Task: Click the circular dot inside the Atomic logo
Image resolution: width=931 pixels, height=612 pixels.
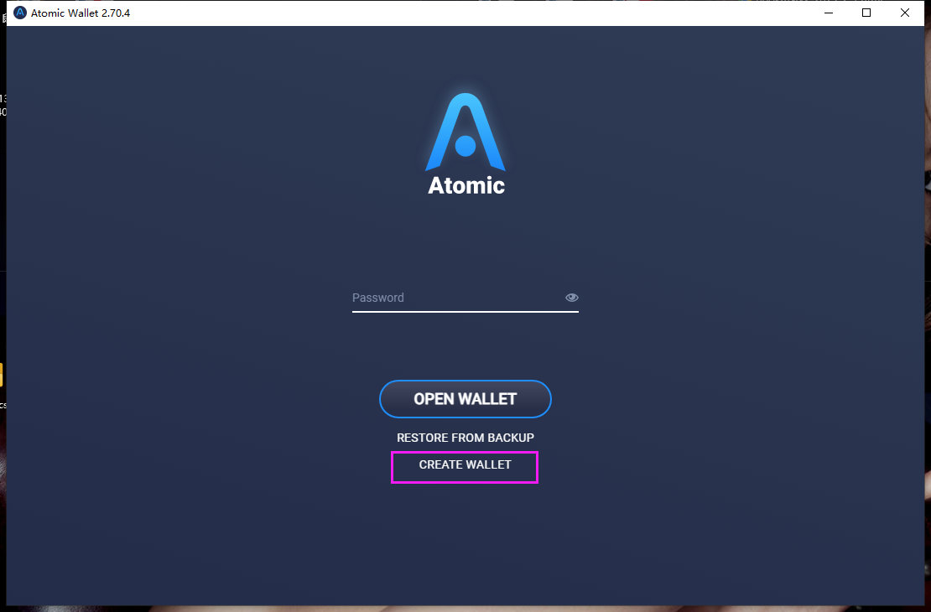Action: point(465,146)
